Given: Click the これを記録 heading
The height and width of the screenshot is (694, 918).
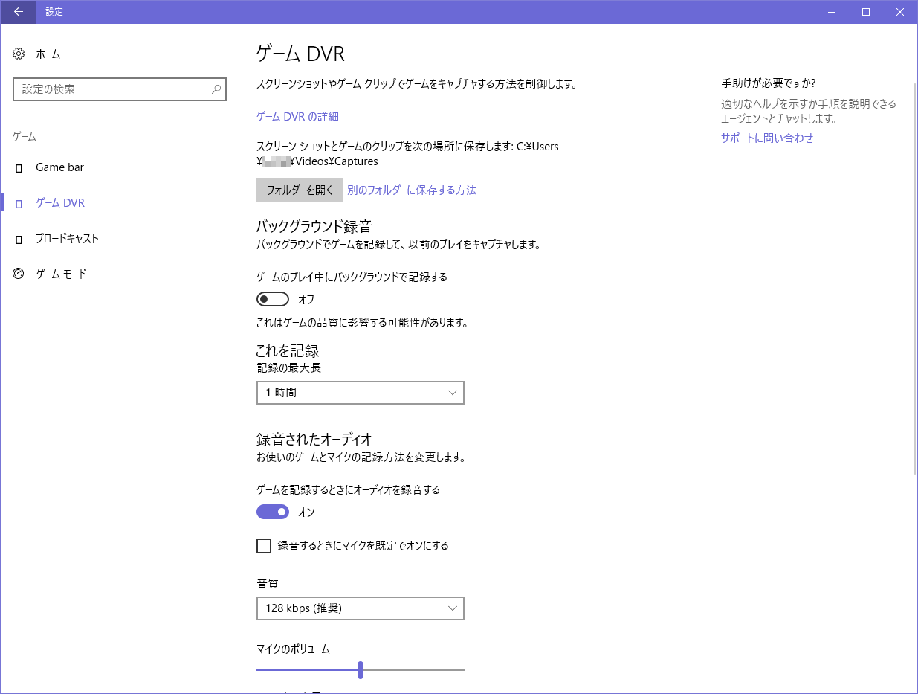Looking at the screenshot, I should tap(288, 350).
